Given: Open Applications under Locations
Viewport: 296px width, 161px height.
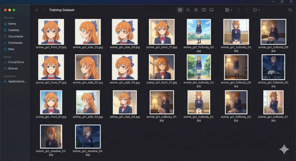Looking at the screenshot, I should pos(17,81).
